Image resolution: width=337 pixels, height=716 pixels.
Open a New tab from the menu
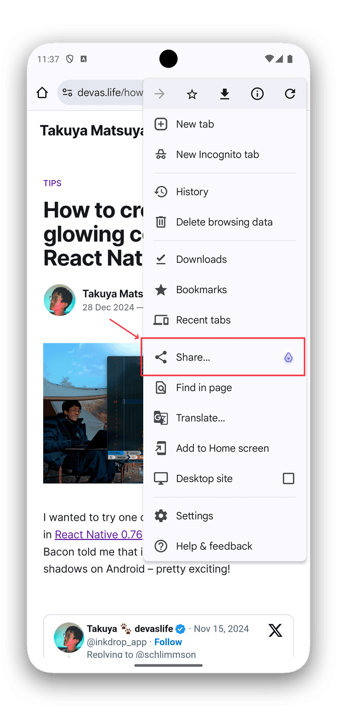195,124
